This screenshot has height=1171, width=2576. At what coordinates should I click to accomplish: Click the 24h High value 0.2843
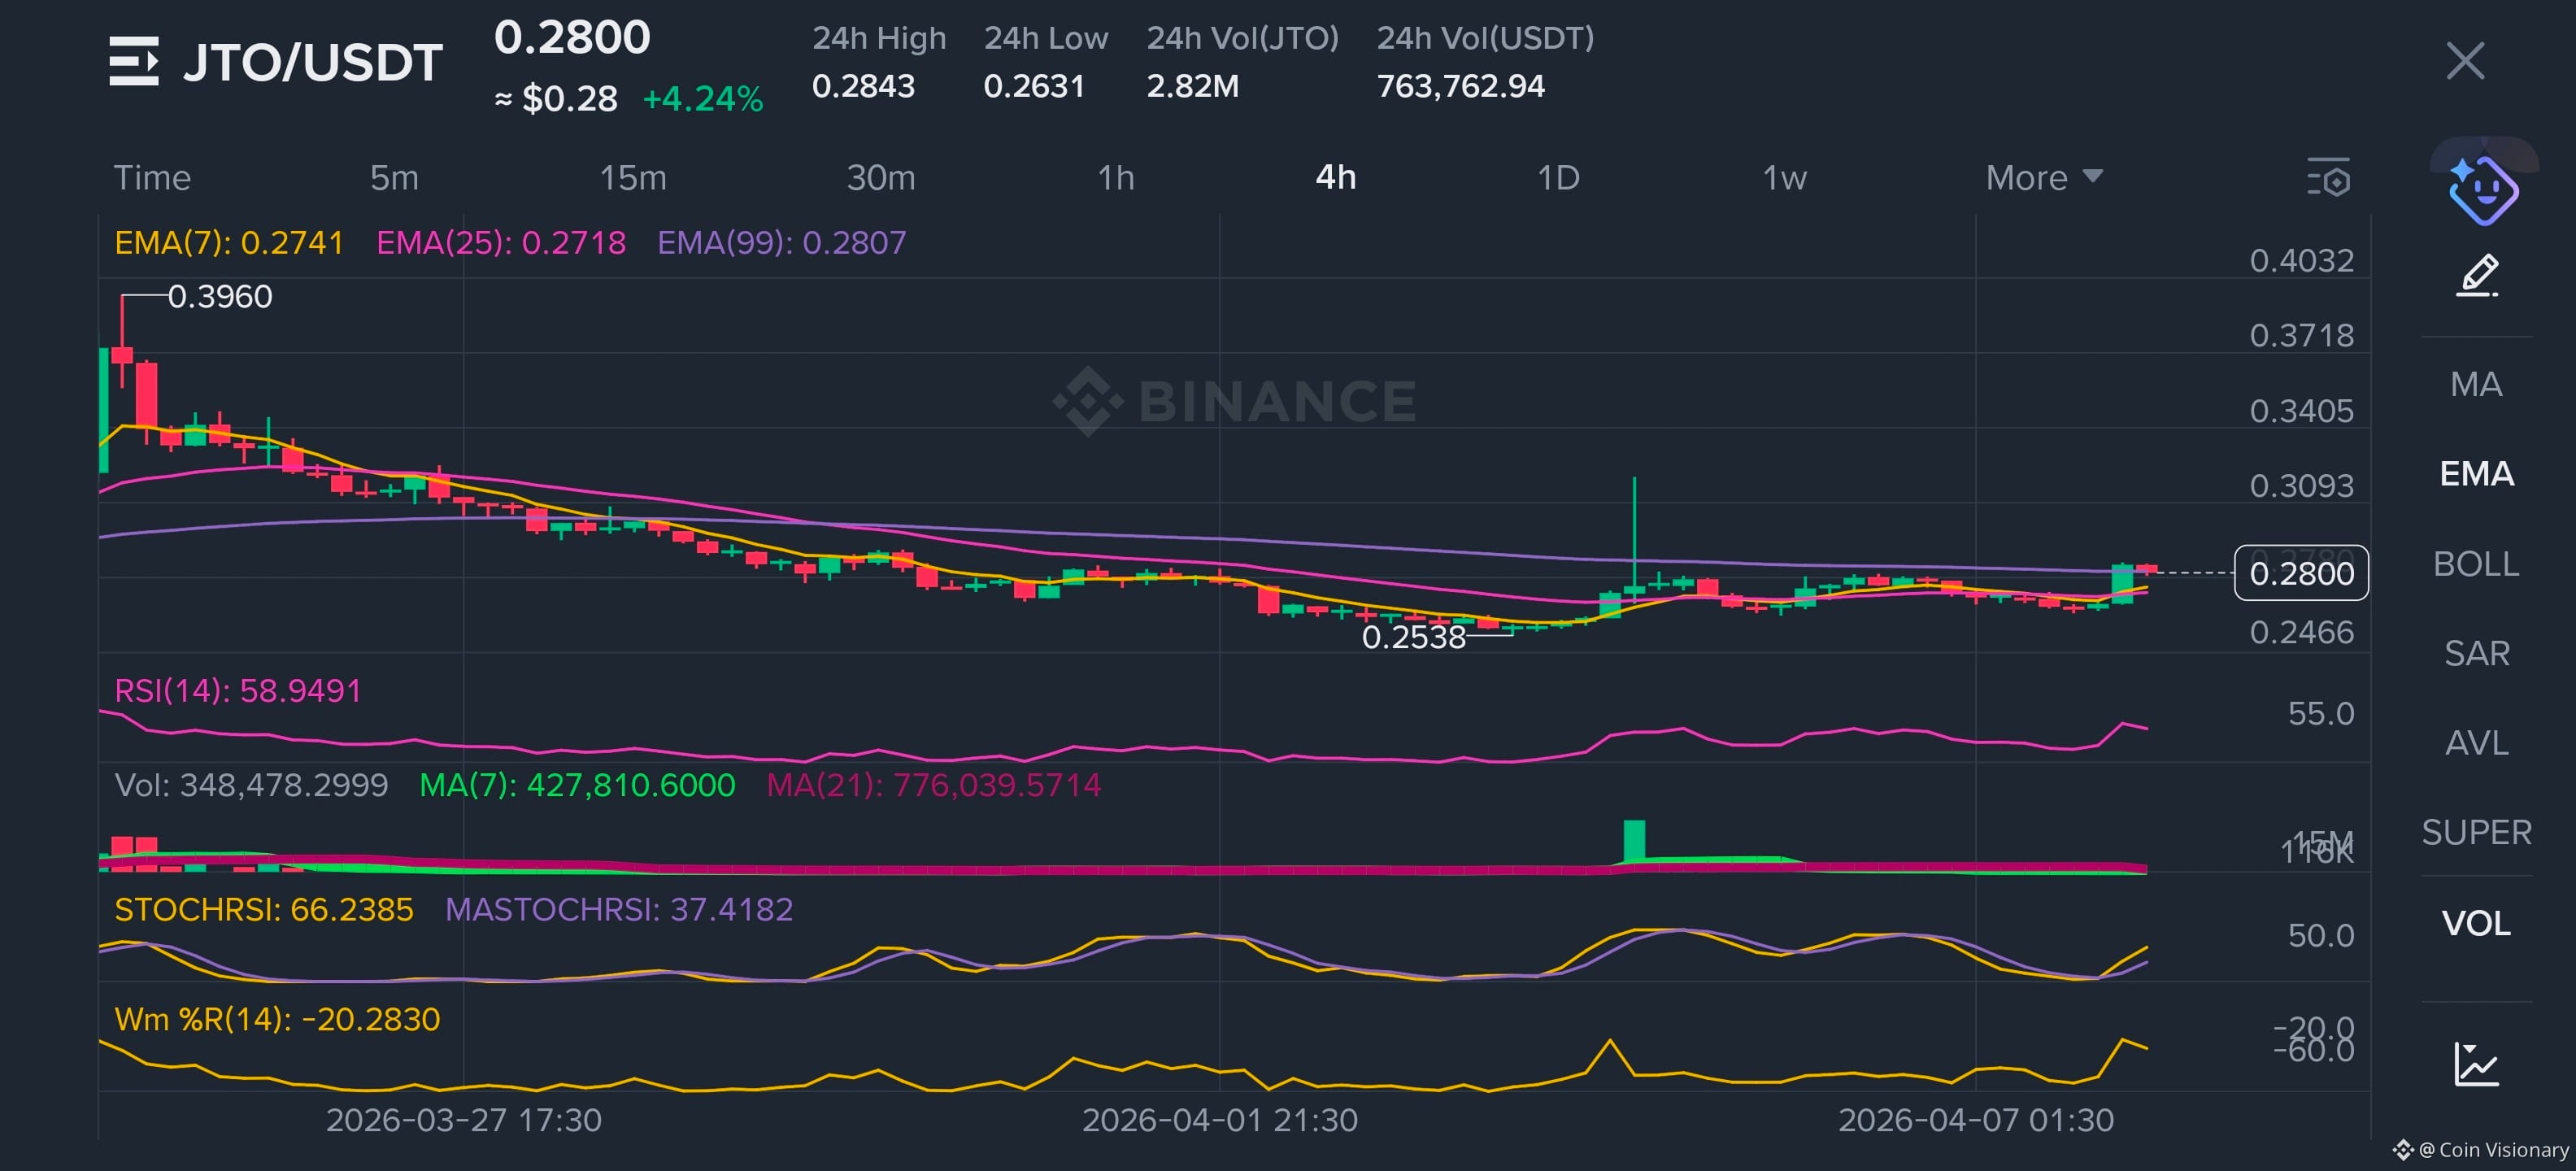click(x=863, y=86)
